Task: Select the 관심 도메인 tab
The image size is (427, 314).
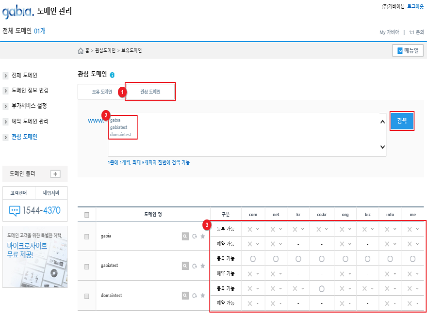Action: click(x=150, y=92)
